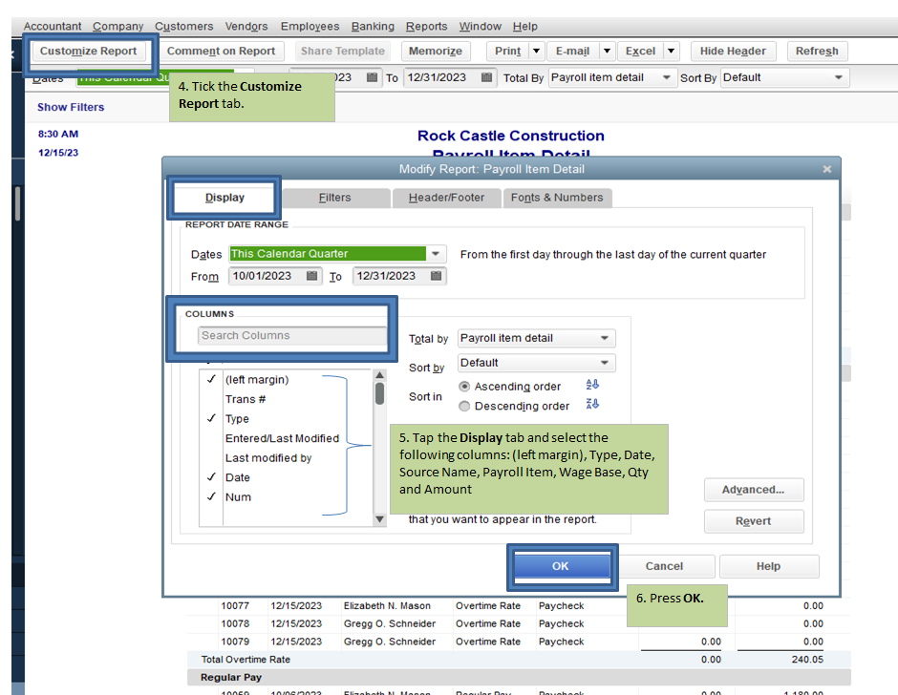898x695 pixels.
Task: Click the Customize Report button
Action: 88,51
